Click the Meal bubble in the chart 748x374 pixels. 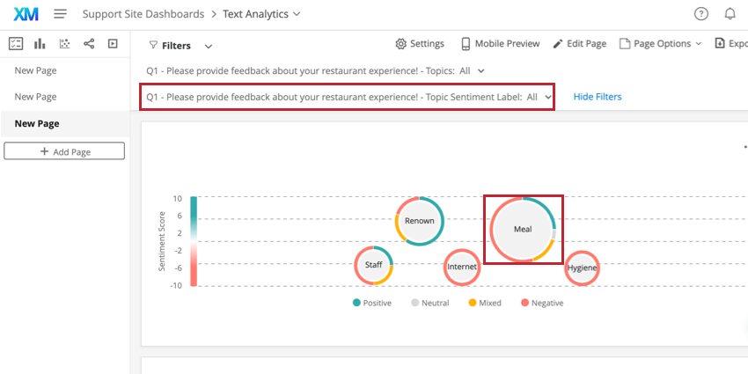(x=523, y=229)
